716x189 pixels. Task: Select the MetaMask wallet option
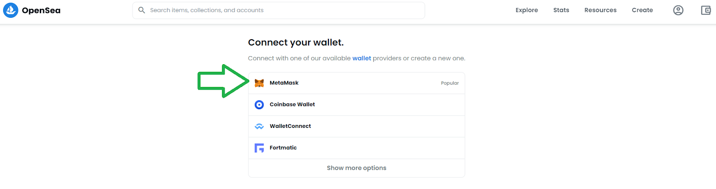point(357,83)
